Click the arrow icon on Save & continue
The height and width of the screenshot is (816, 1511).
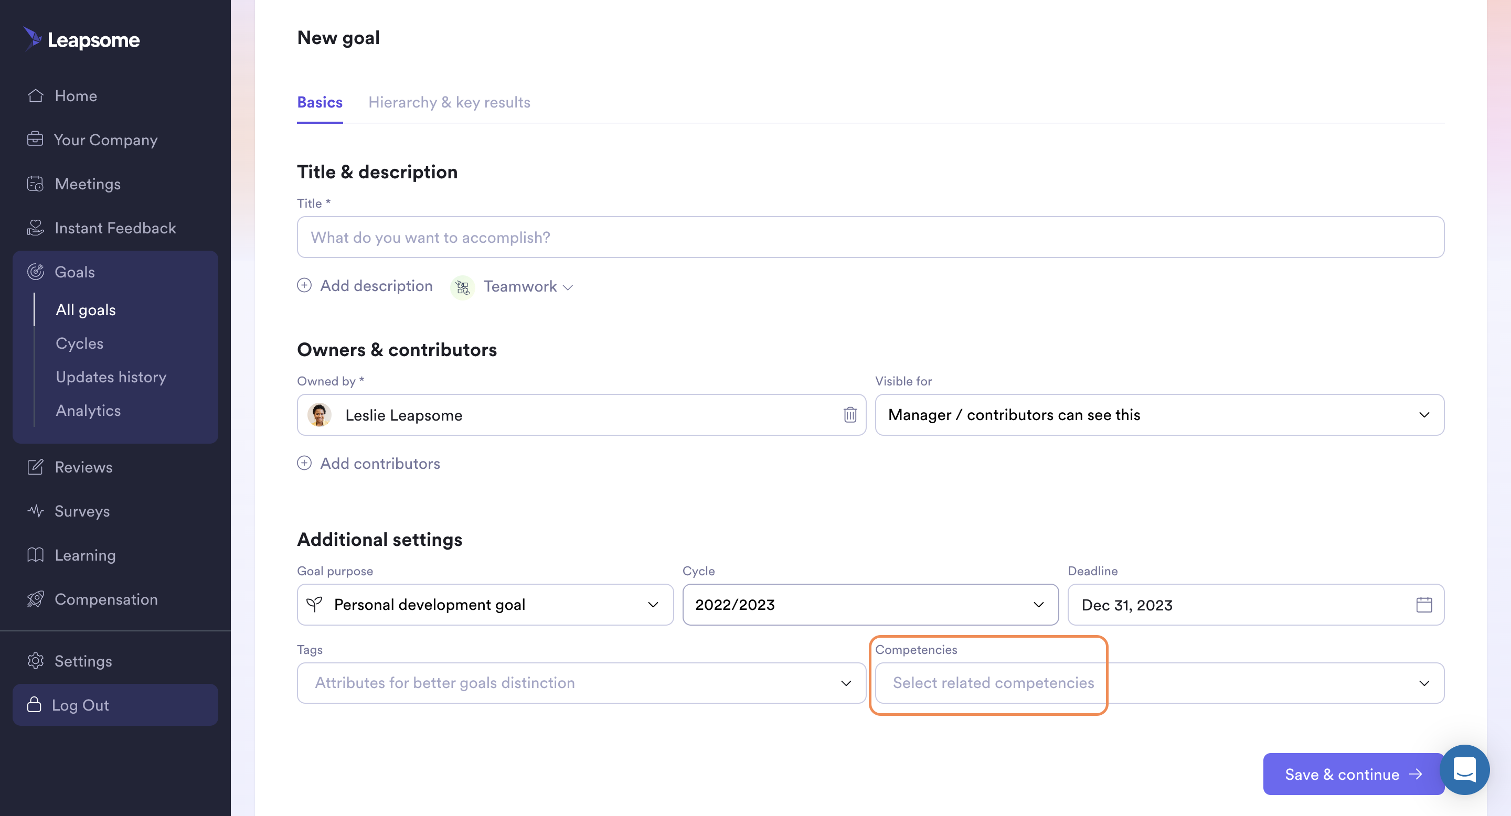pos(1416,774)
